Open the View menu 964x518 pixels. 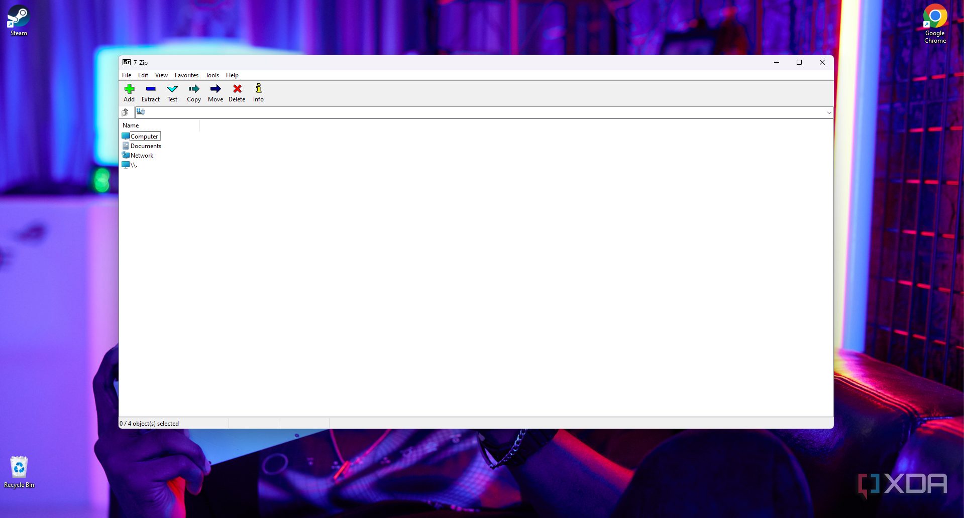tap(161, 75)
